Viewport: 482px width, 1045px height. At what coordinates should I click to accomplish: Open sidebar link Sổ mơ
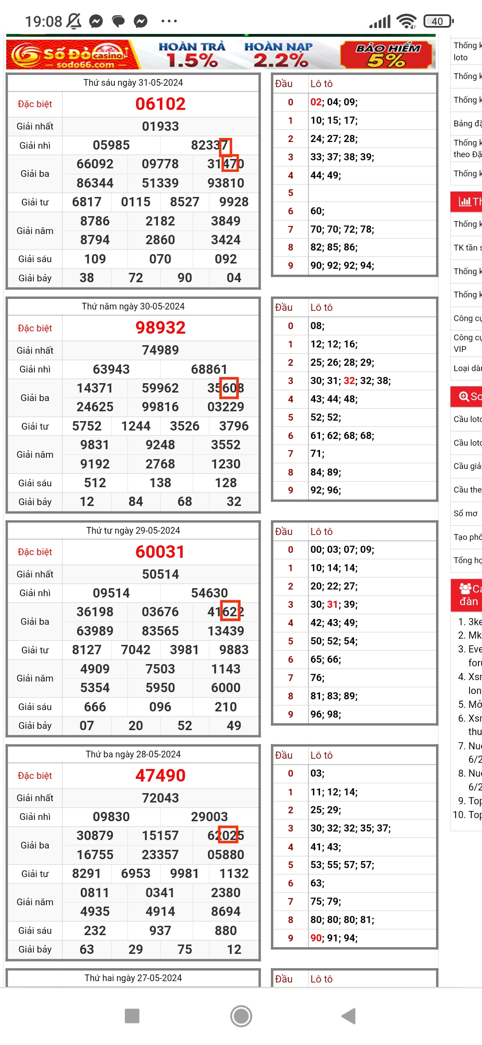point(465,513)
